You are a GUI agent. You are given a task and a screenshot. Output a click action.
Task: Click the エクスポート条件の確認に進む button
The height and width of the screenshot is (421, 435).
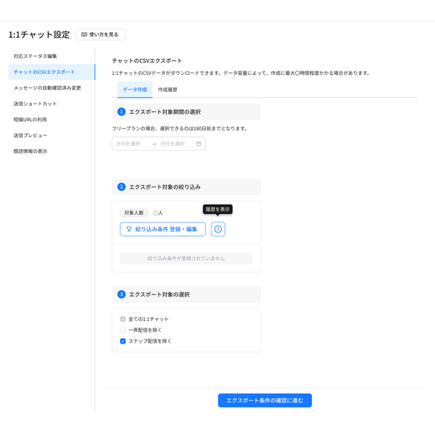265,400
